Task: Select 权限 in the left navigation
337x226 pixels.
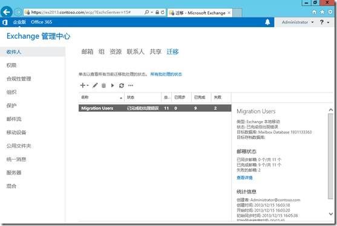Action: click(x=11, y=65)
